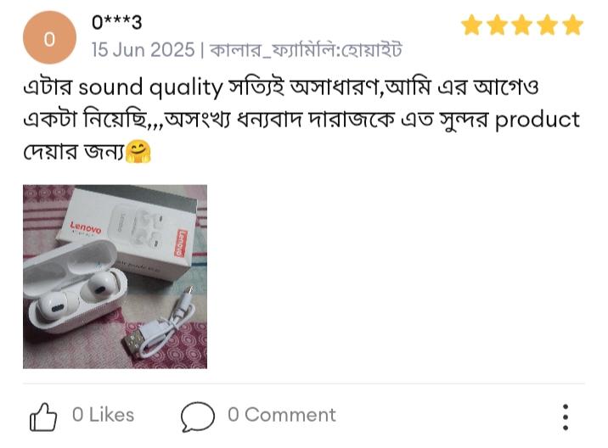The image size is (608, 448).
Task: Click the review date 15 Jun 2025
Action: [143, 49]
